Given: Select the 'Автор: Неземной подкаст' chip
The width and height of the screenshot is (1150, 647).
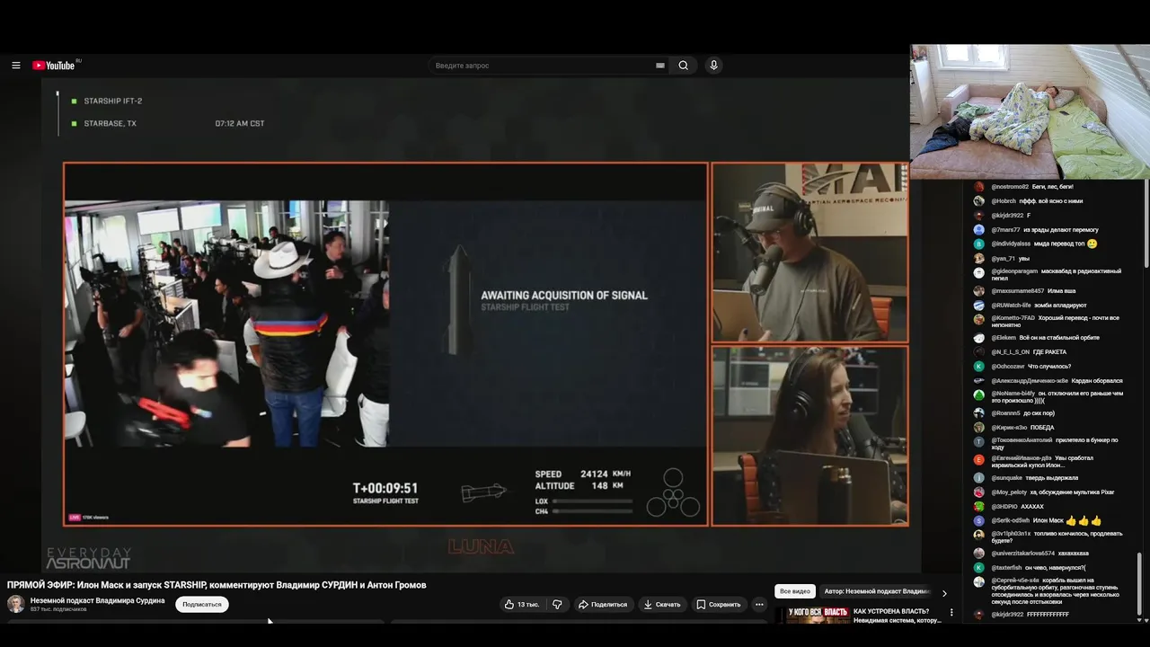Looking at the screenshot, I should [x=876, y=591].
